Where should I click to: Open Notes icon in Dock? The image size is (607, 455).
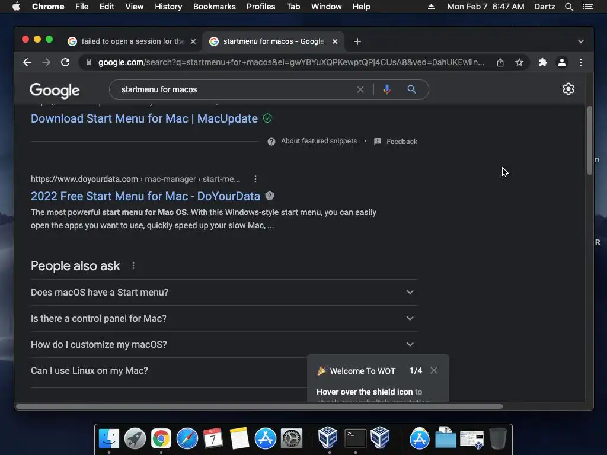pyautogui.click(x=239, y=439)
